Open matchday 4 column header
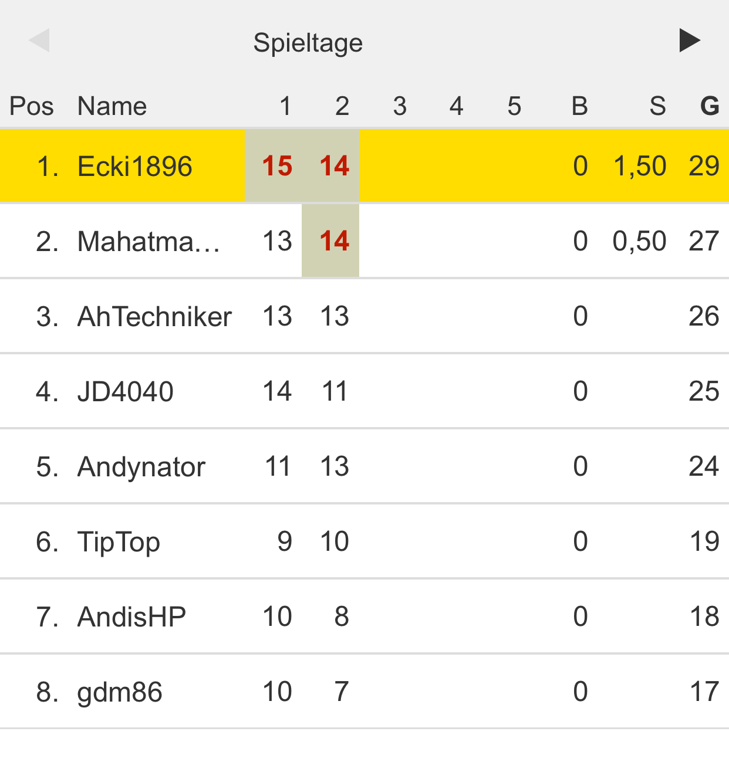This screenshot has height=762, width=729. [x=457, y=106]
